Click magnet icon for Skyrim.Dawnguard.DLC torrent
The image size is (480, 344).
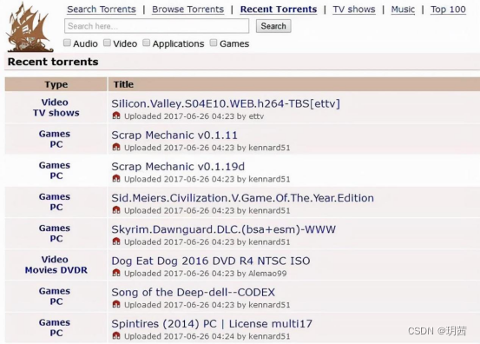coord(116,241)
